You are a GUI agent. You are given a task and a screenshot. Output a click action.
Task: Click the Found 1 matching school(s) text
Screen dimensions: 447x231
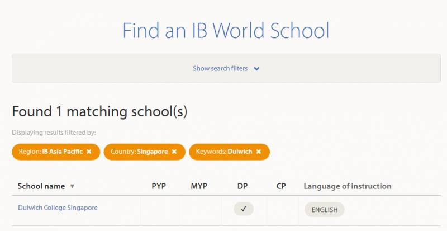click(99, 111)
